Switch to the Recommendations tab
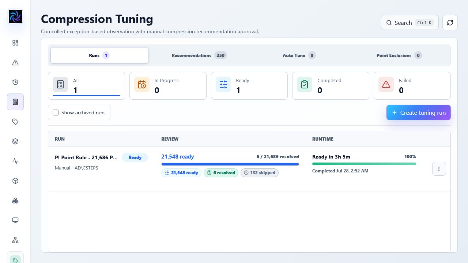This screenshot has width=468, height=263. pos(199,56)
